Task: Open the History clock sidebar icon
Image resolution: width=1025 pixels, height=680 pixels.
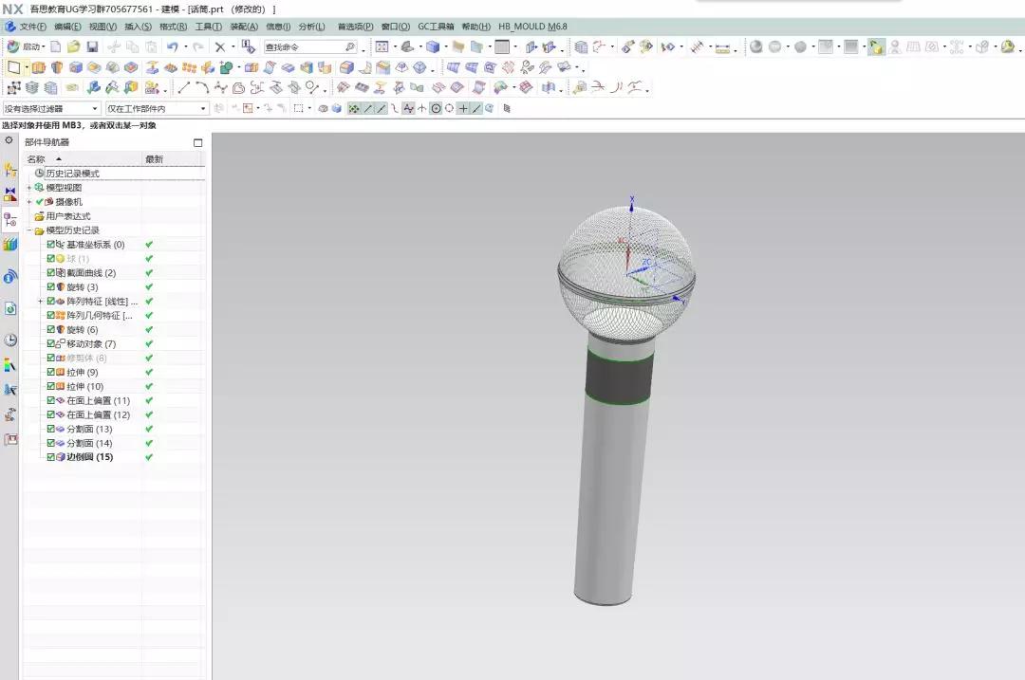Action: pos(9,340)
